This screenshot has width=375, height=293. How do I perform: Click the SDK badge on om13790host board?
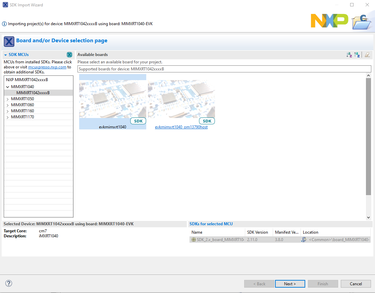207,121
